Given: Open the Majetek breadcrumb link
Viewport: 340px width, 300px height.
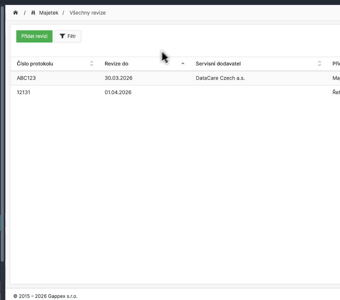Looking at the screenshot, I should point(48,13).
